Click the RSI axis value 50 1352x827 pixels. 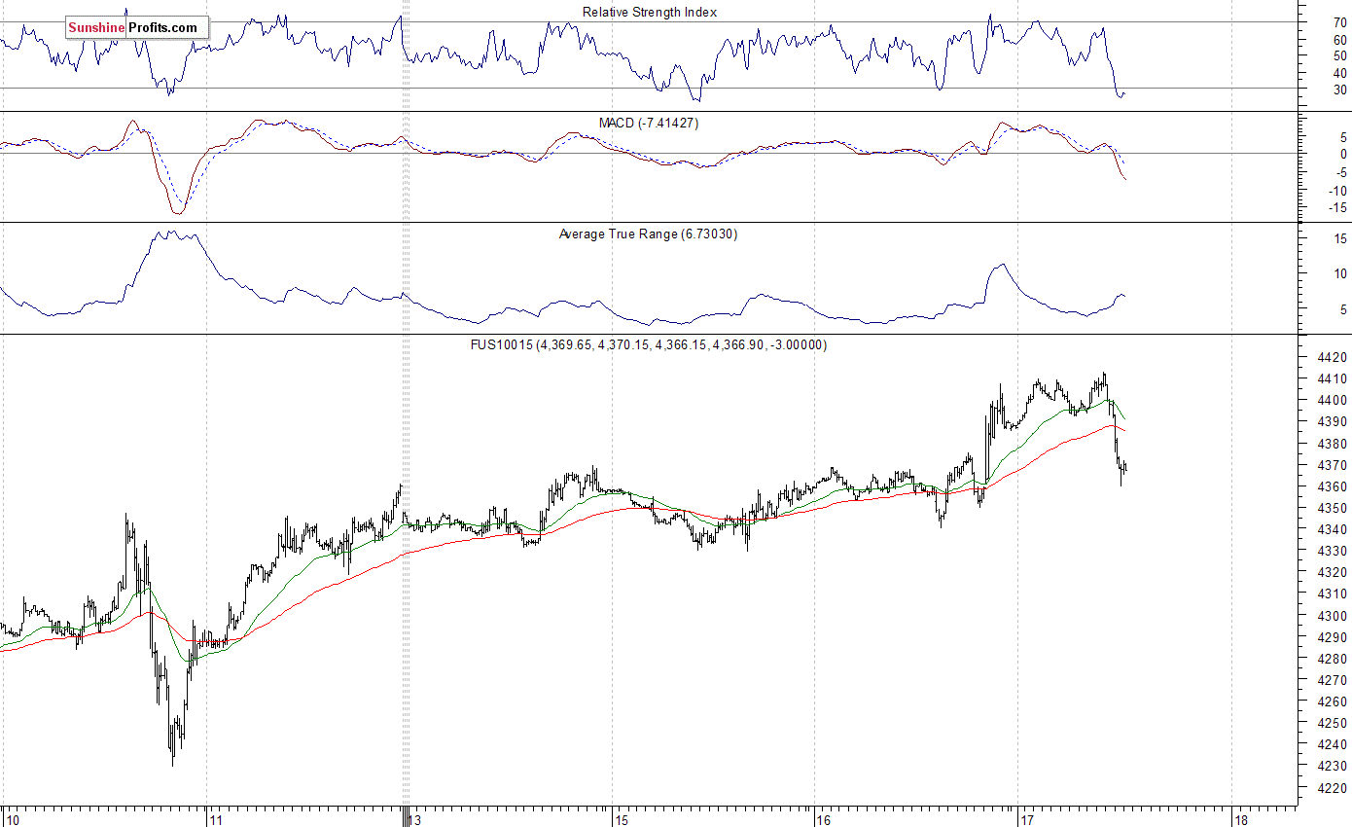[x=1340, y=55]
